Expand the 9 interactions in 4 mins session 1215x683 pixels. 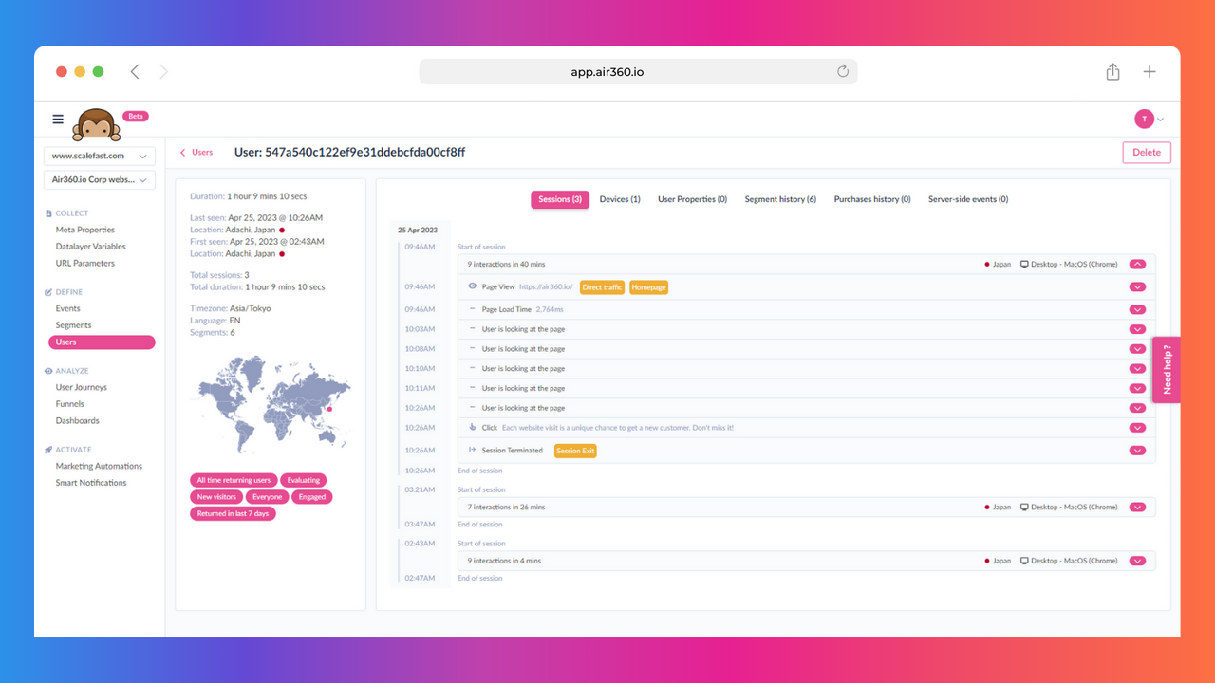(x=1137, y=561)
